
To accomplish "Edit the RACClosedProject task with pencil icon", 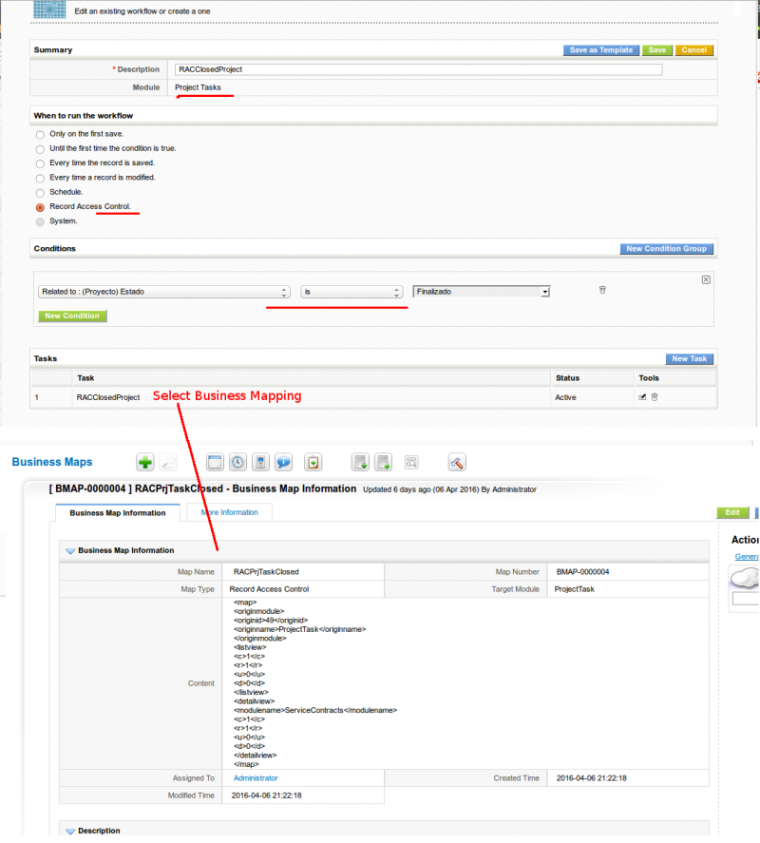I will [642, 397].
